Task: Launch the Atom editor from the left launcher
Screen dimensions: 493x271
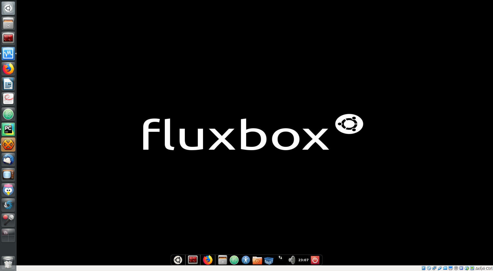Action: [8, 114]
